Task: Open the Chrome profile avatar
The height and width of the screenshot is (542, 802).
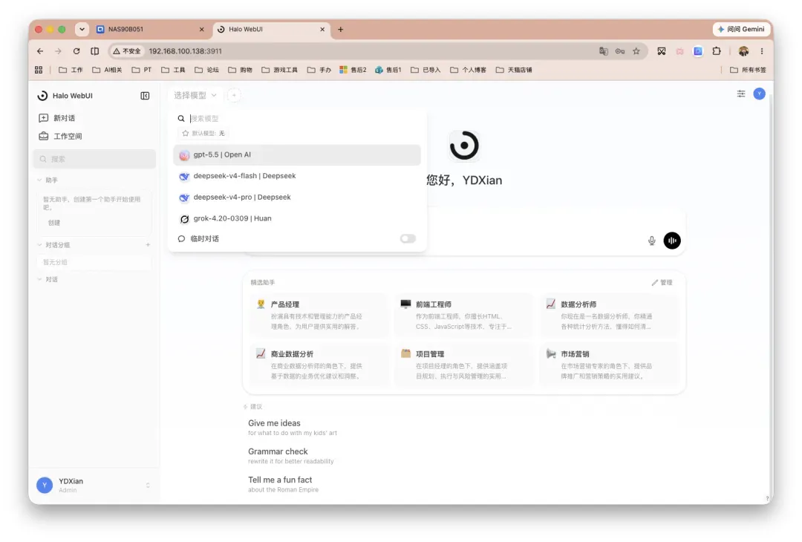Action: (743, 51)
